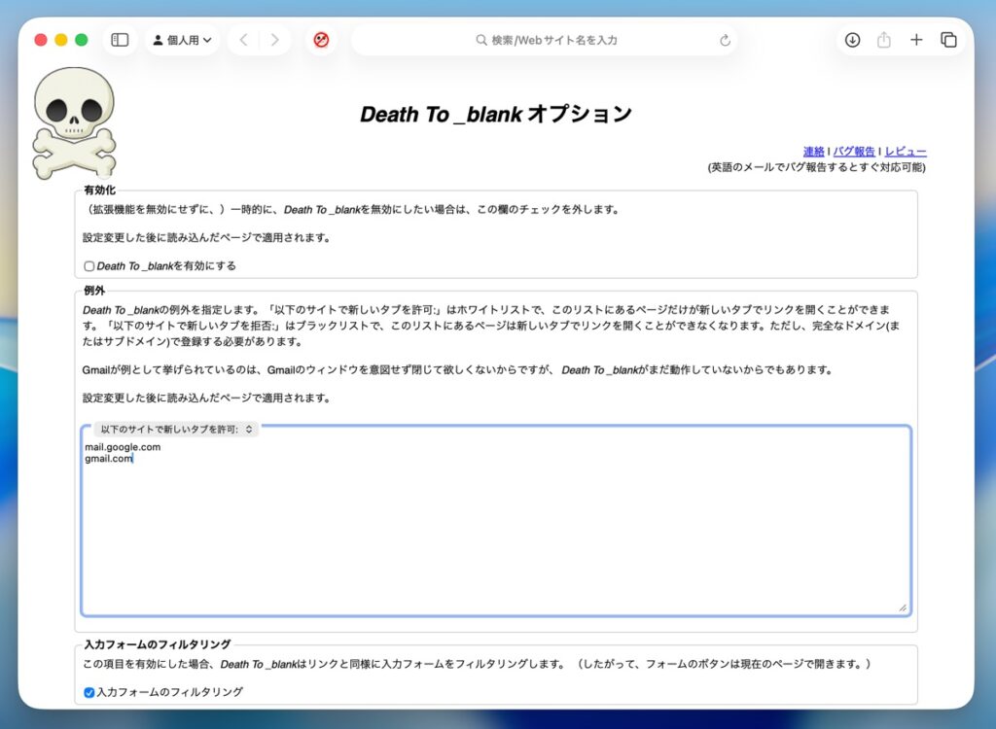This screenshot has height=729, width=996.
Task: Open the downloads icon in toolbar
Action: click(x=852, y=40)
